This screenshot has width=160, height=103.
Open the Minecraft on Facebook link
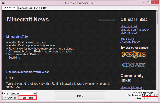coord(135,30)
